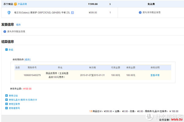Click the 免运费 label in header row
Screen dimensions: 184x122
click(151, 4)
